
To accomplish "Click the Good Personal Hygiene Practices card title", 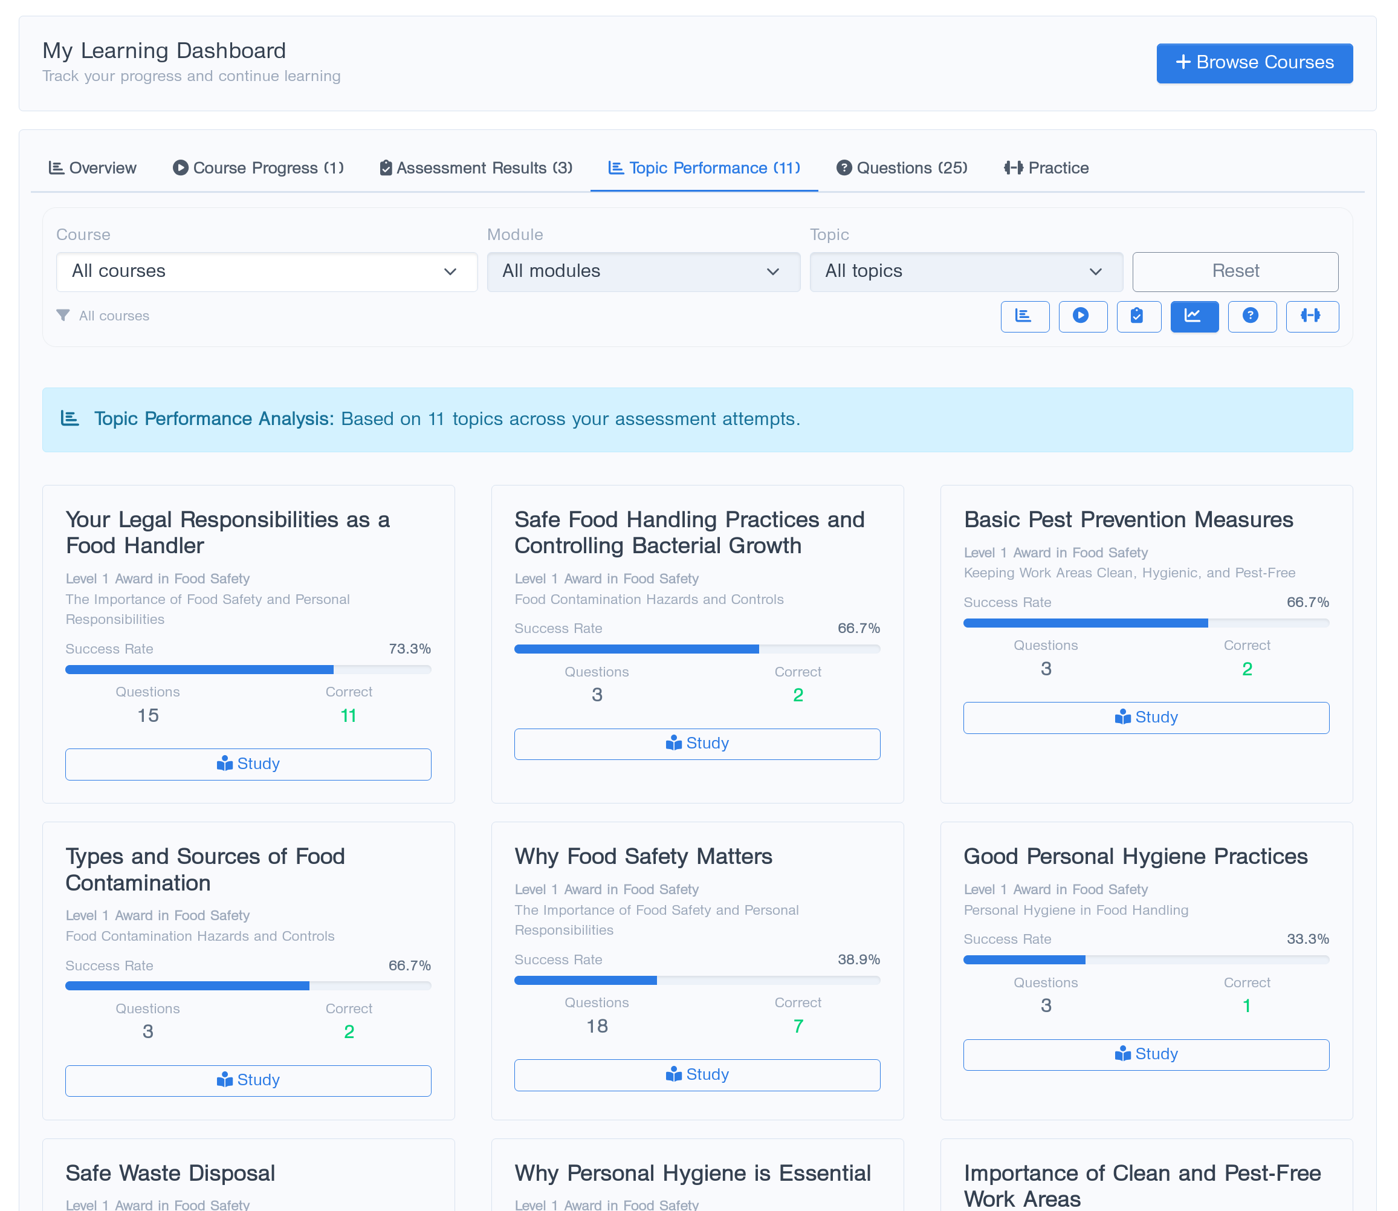I will (x=1135, y=856).
